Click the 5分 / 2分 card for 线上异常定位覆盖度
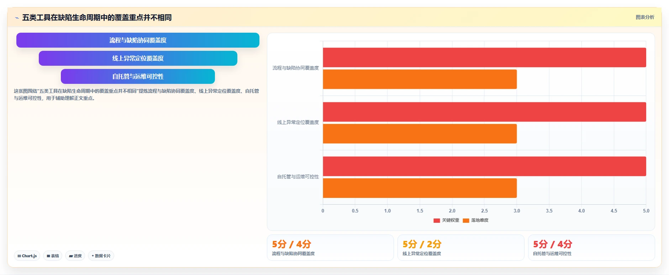 click(461, 248)
